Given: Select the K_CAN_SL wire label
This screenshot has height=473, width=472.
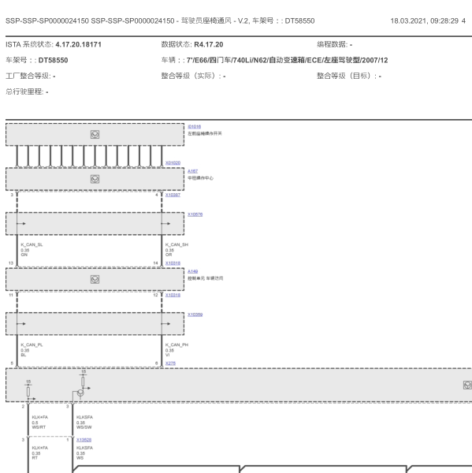Looking at the screenshot, I should coord(32,244).
